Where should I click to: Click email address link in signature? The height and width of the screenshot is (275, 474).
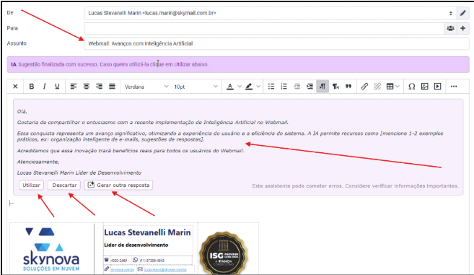tap(165, 269)
